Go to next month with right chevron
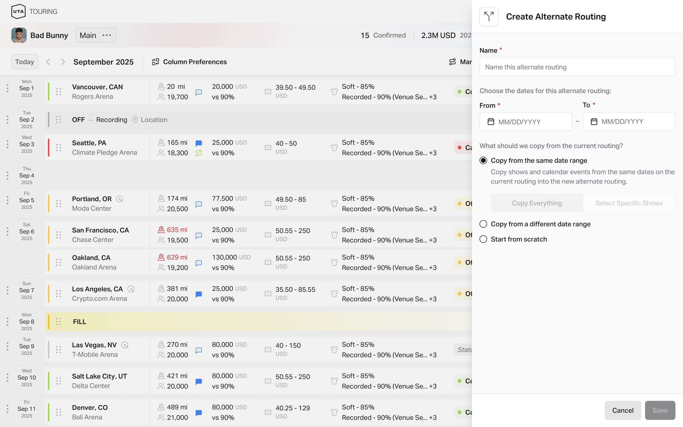 click(63, 62)
